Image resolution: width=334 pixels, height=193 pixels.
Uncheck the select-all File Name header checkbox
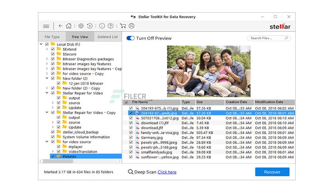[x=126, y=102]
